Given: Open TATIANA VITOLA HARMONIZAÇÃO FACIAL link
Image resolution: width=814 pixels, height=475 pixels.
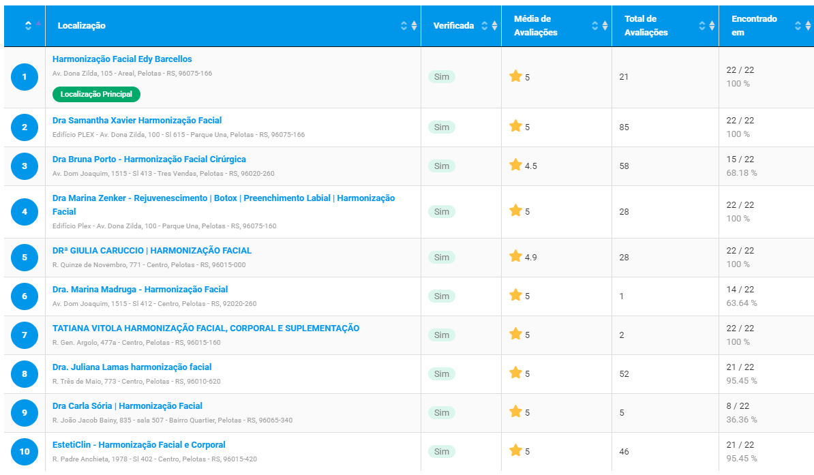Looking at the screenshot, I should point(206,328).
